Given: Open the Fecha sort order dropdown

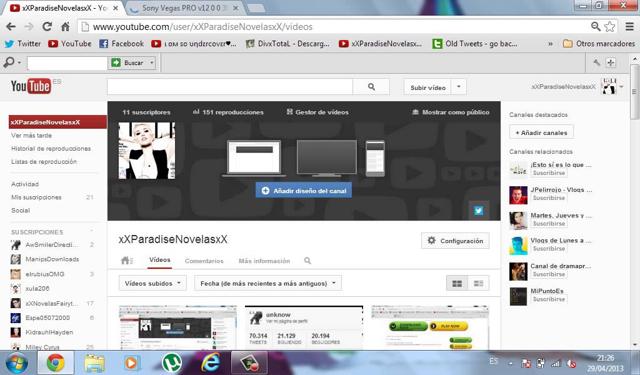Looking at the screenshot, I should coord(267,283).
